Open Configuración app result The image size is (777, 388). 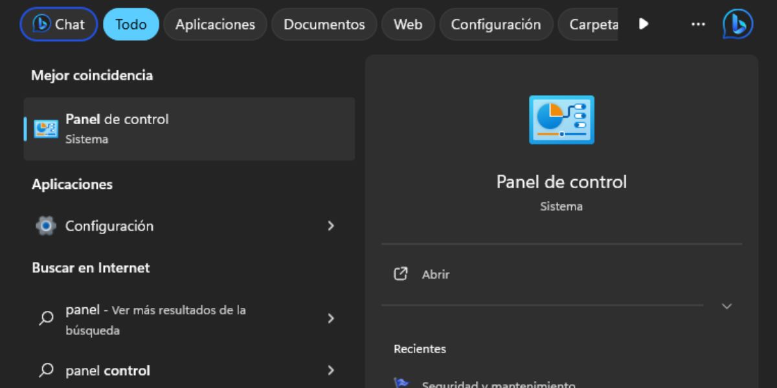pos(189,226)
